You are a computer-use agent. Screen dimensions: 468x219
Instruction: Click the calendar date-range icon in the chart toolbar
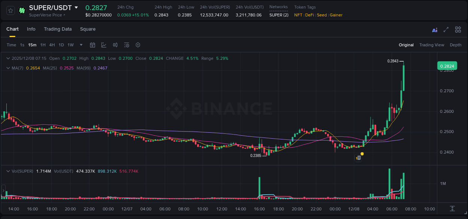[92, 45]
